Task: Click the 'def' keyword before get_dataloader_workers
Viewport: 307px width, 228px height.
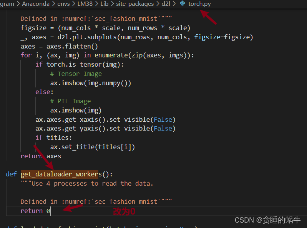Action: coord(12,174)
